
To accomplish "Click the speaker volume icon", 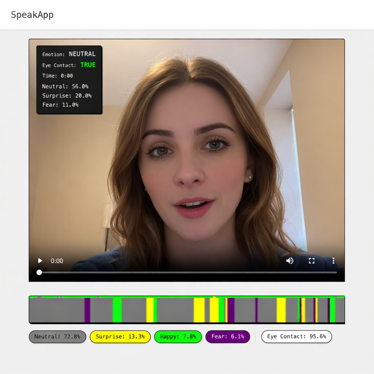I will 290,261.
